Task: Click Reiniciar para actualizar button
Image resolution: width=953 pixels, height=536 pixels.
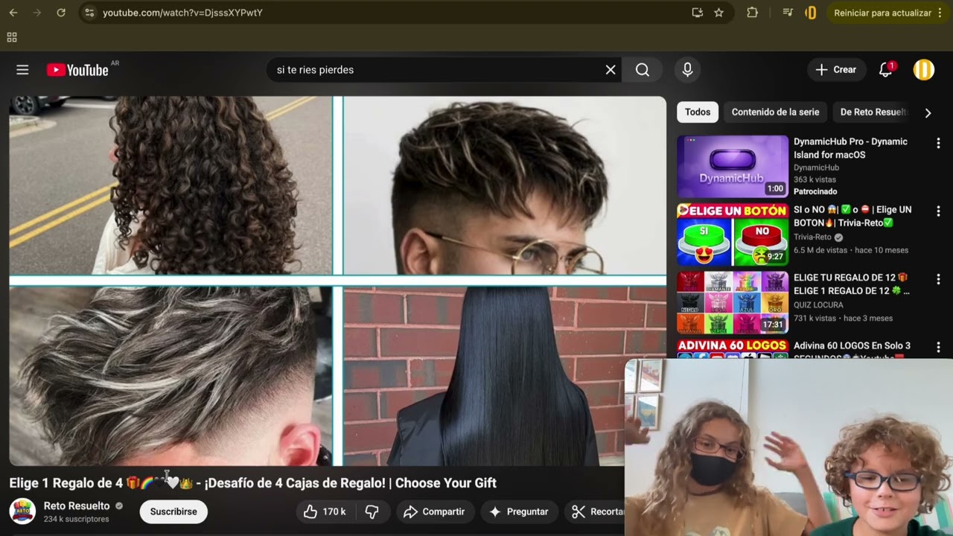Action: click(x=888, y=13)
